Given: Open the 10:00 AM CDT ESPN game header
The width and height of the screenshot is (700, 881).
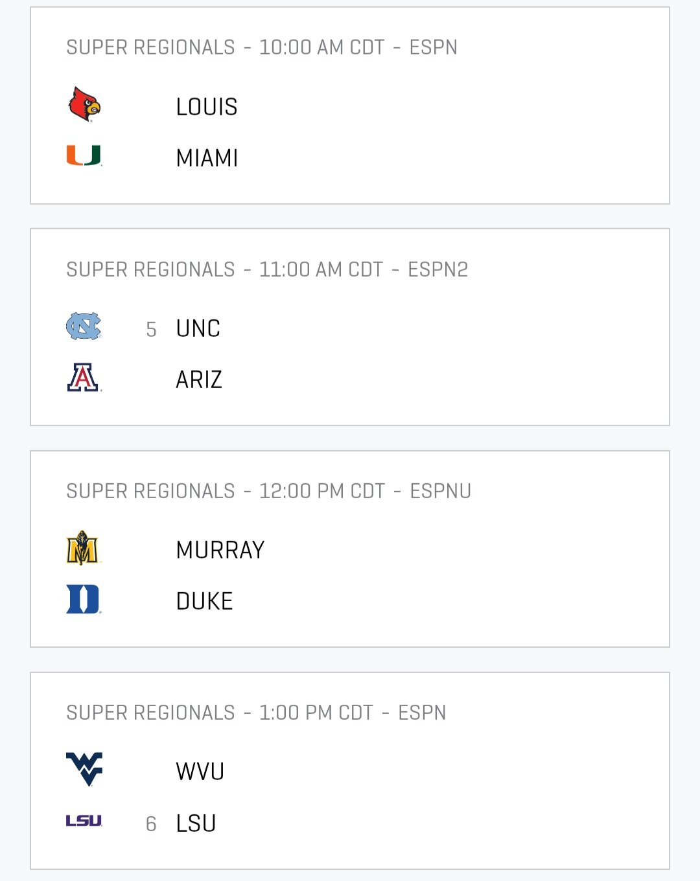Looking at the screenshot, I should tap(262, 47).
